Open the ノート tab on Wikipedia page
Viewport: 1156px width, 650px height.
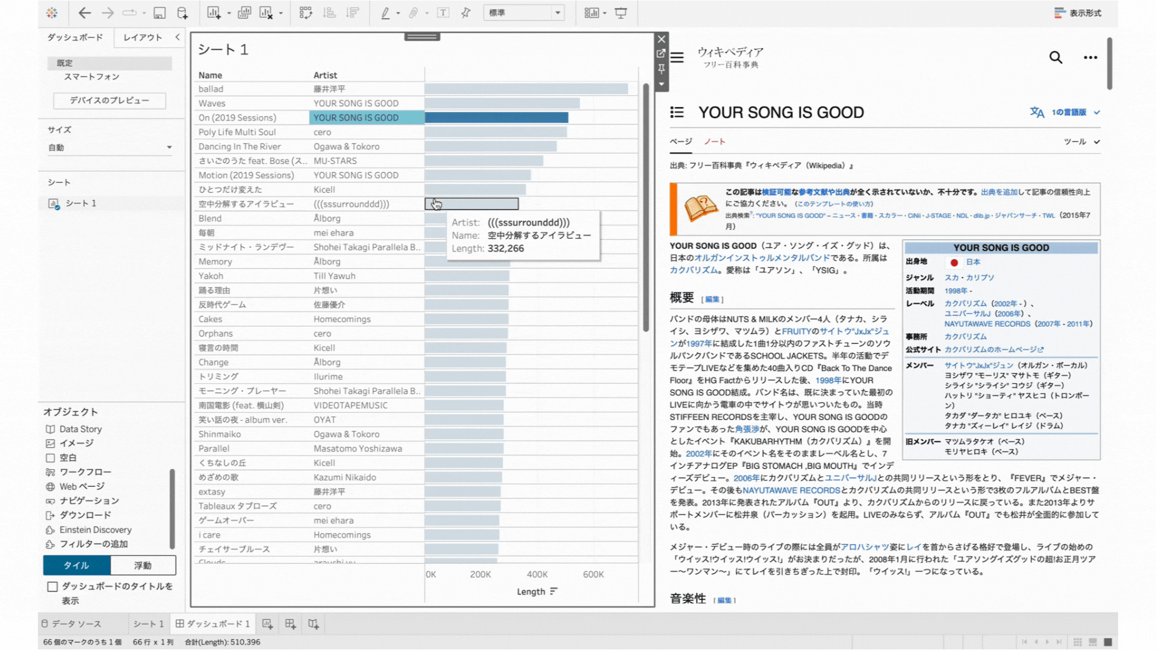point(714,142)
